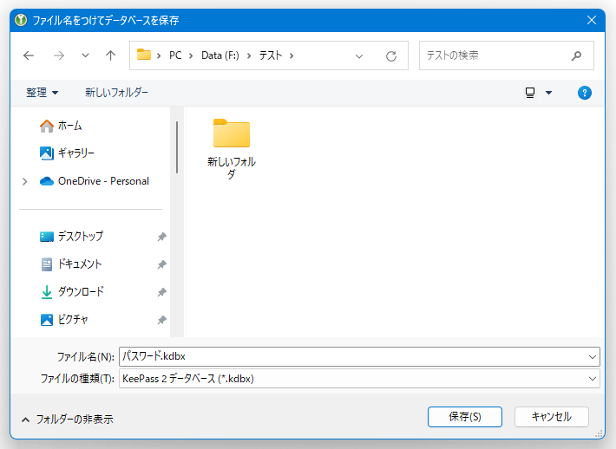The width and height of the screenshot is (616, 449).
Task: Click the pin icon next to デスクトップ
Action: [162, 237]
